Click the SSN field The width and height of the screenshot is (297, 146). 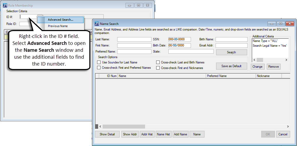pyautogui.click(x=180, y=40)
